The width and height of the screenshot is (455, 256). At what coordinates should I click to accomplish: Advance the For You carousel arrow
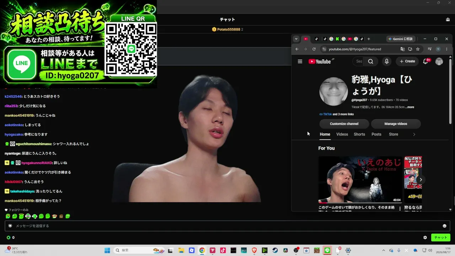[421, 180]
